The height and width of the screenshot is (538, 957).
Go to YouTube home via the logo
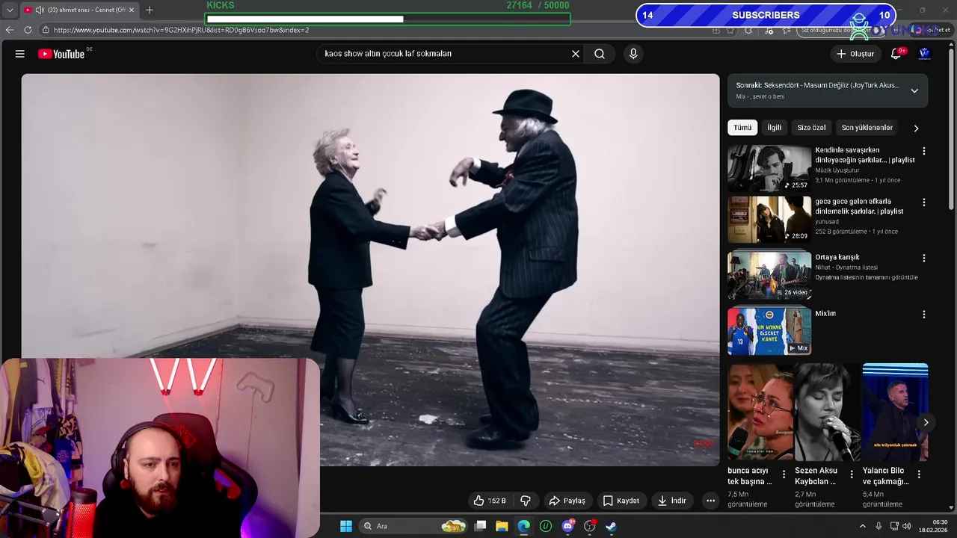62,54
